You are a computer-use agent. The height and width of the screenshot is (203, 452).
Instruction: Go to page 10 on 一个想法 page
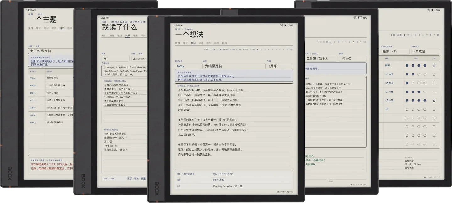point(291,49)
